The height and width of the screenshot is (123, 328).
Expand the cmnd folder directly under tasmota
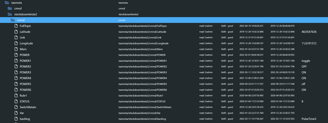[x=10, y=8]
